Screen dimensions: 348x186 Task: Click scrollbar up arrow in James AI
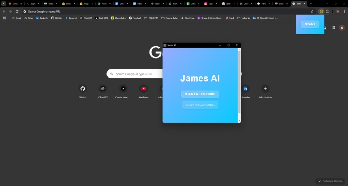pyautogui.click(x=239, y=50)
